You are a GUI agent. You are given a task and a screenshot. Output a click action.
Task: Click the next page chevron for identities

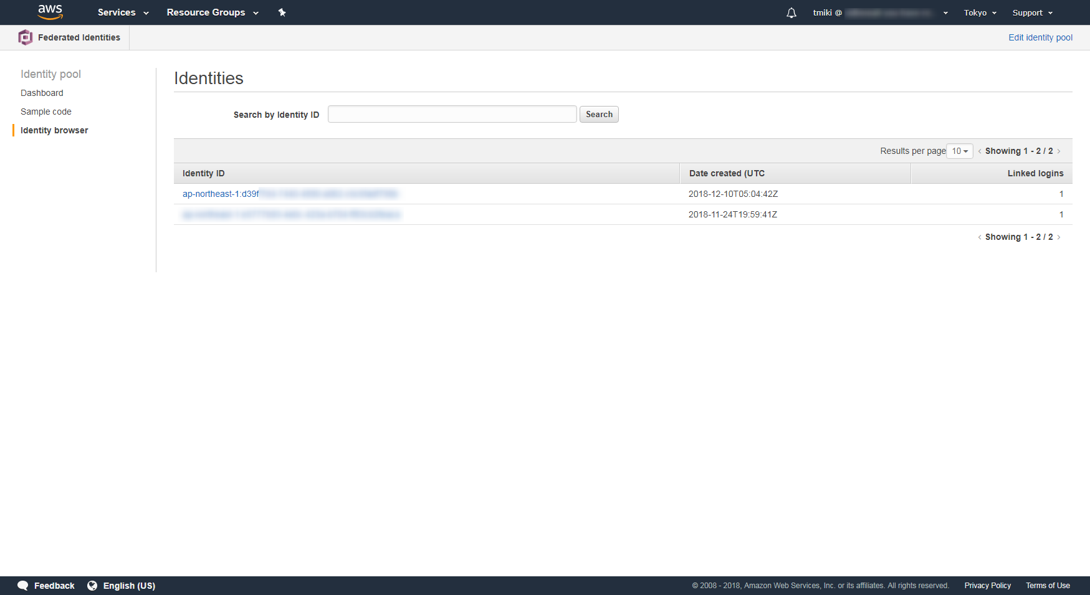tap(1059, 151)
